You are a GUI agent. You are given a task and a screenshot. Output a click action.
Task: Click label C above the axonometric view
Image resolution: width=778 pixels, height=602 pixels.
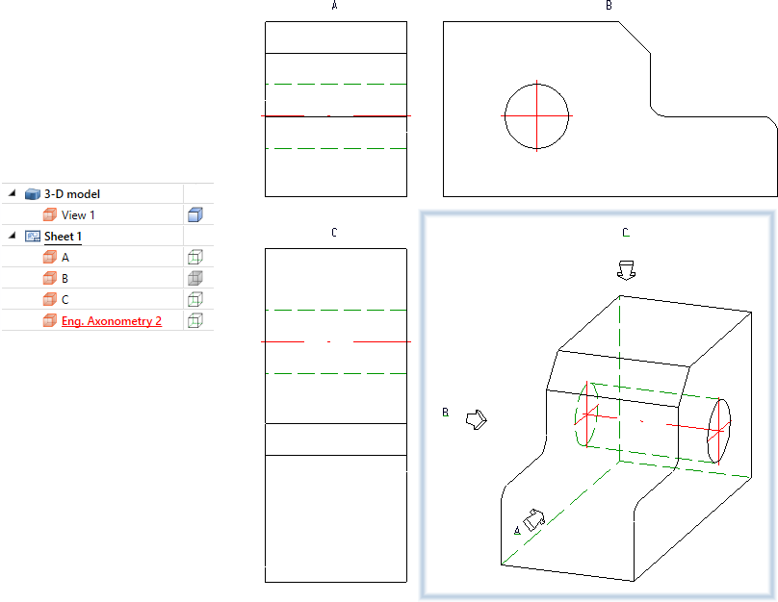(x=626, y=233)
